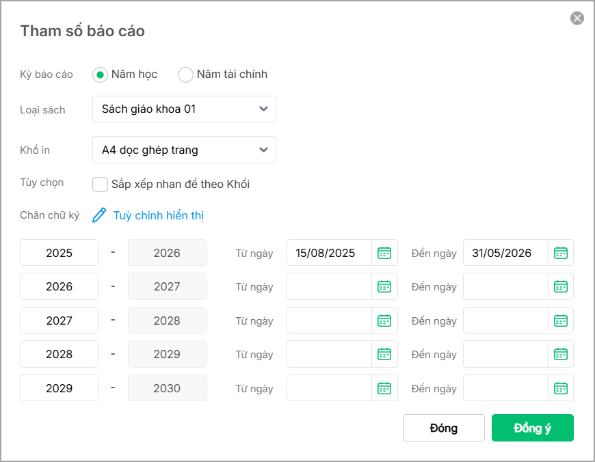Click the start year field showing 2025
The height and width of the screenshot is (462, 595).
[x=59, y=253]
